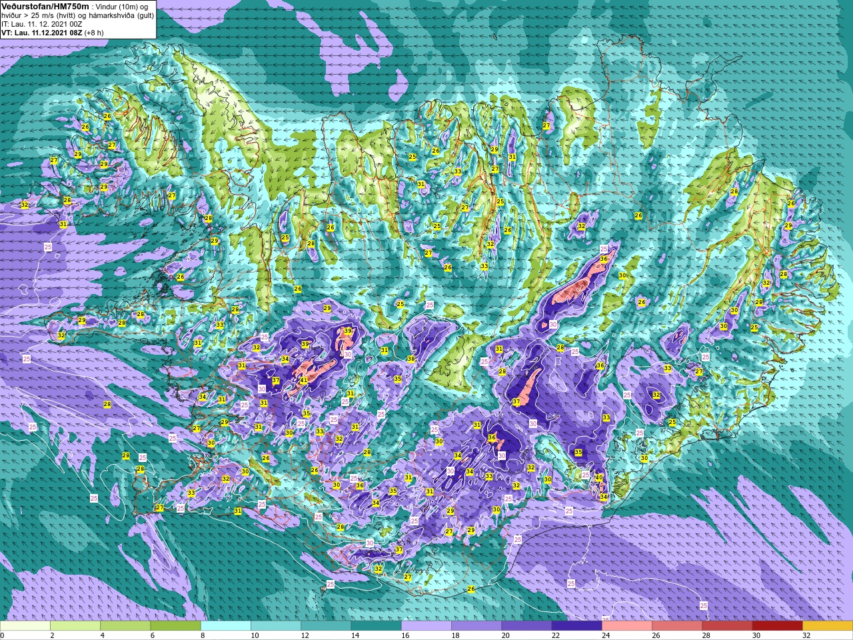Select the red 28–30 legend swatch
Viewport: 853px width, 640px height.
click(x=727, y=626)
